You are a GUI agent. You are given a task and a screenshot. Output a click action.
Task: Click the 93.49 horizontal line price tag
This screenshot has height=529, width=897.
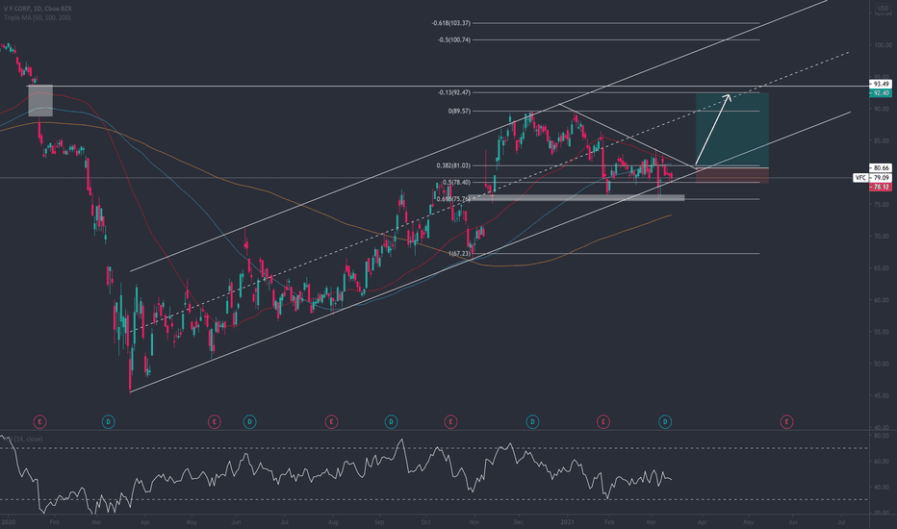point(881,84)
